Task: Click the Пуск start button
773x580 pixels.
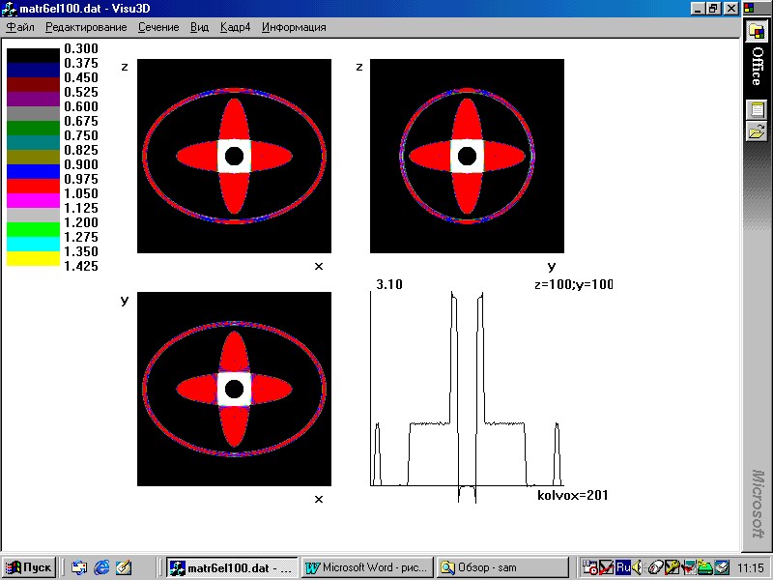Action: 29,567
